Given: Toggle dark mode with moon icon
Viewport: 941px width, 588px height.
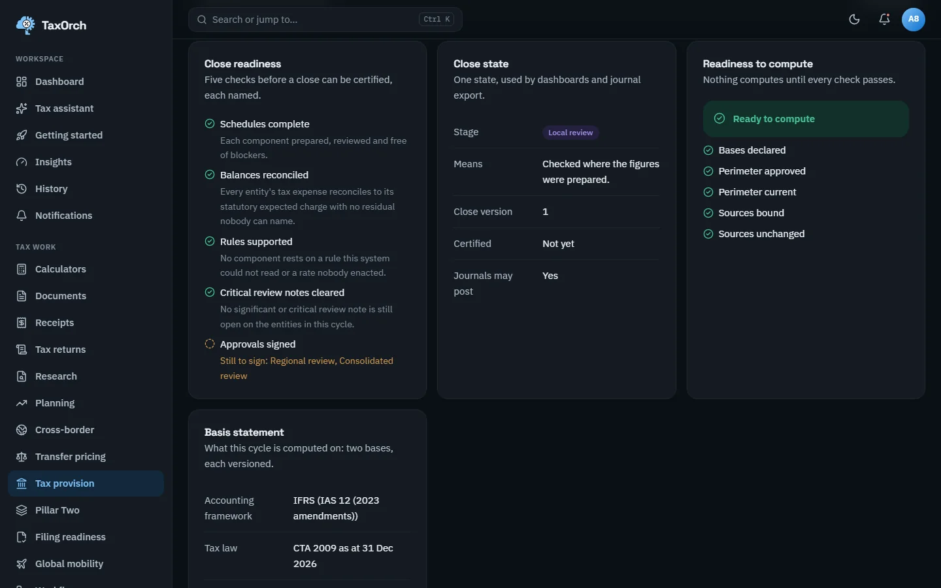Looking at the screenshot, I should [x=854, y=19].
